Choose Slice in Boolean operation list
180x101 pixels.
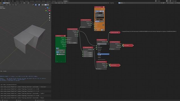(103, 54)
